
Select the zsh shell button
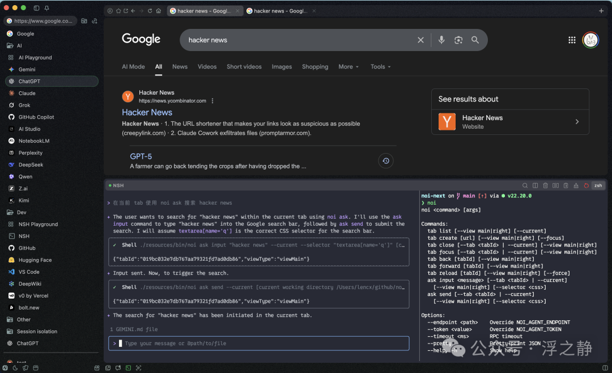598,185
